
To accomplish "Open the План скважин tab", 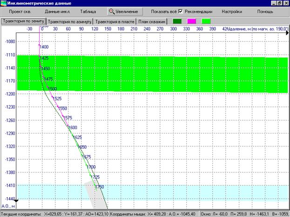I will [152, 22].
